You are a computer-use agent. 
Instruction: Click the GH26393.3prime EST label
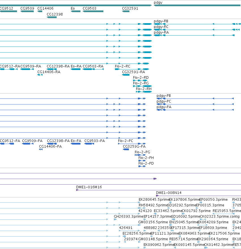pos(128,217)
